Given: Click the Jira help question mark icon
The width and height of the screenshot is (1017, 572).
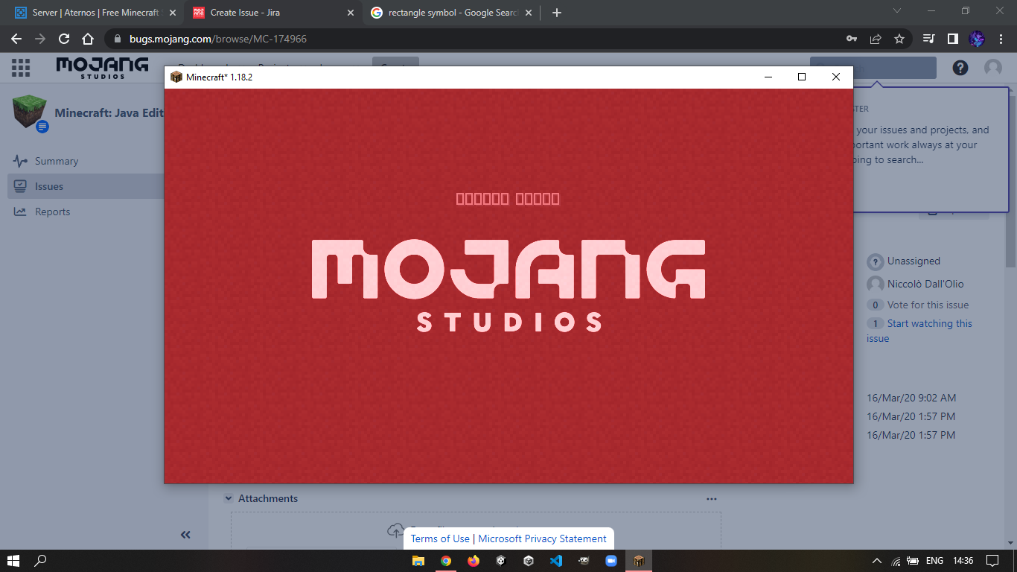Looking at the screenshot, I should pos(960,68).
